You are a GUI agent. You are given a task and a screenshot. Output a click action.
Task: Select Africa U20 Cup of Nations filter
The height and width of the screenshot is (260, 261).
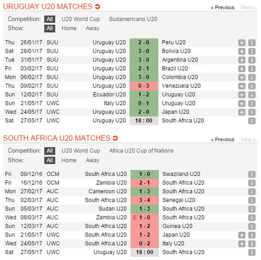pyautogui.click(x=141, y=151)
